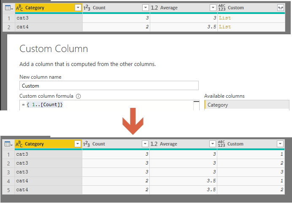Image resolution: width=292 pixels, height=206 pixels.
Task: Click Count whole-number type icon in bottom table
Action: (87, 144)
